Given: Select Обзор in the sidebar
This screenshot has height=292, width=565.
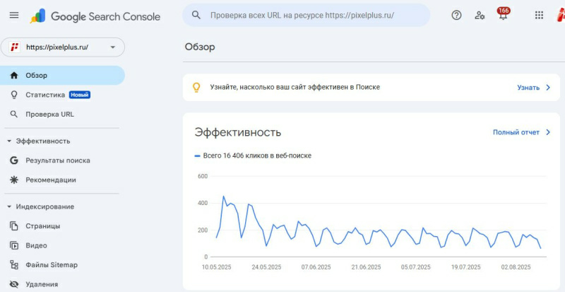Looking at the screenshot, I should [x=37, y=75].
